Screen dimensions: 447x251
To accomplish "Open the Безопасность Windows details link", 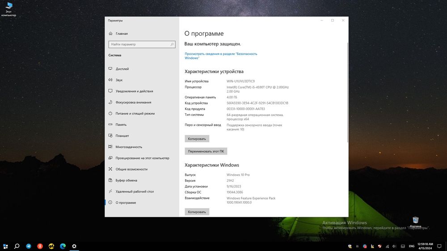I will [221, 56].
